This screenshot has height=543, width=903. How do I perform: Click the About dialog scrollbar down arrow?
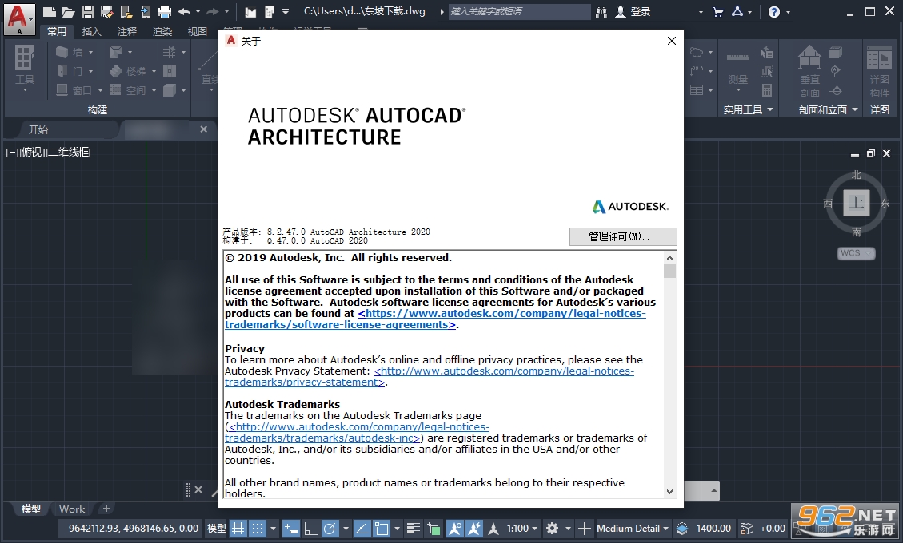click(669, 491)
